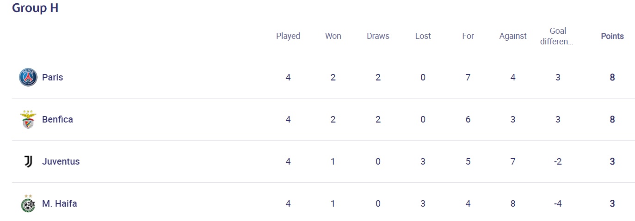Click the Paris Saint-Germain club crest

pos(28,77)
